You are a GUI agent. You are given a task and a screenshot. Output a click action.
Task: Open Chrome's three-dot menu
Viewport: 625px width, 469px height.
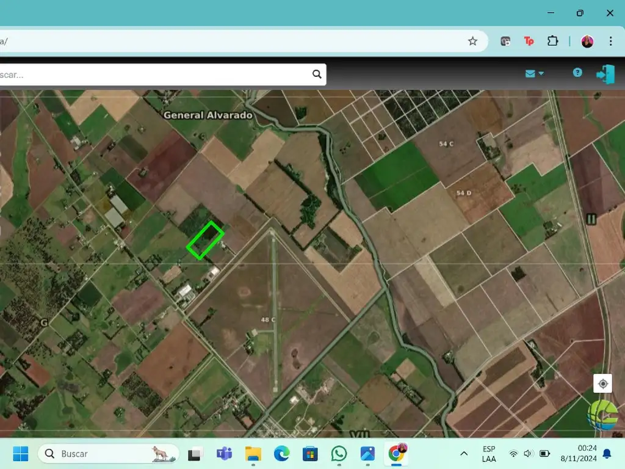[x=610, y=42]
